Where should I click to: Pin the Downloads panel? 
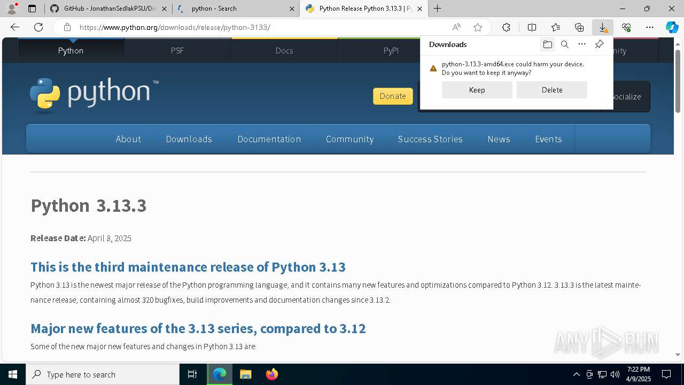[x=599, y=44]
